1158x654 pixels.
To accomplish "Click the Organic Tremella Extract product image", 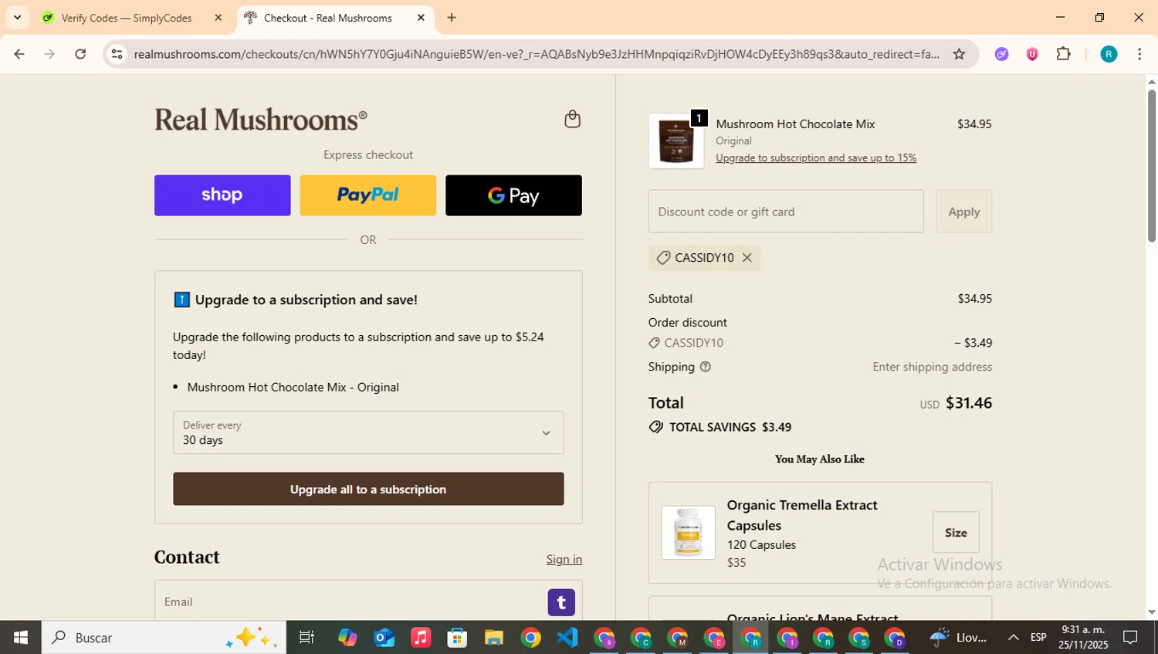I will tap(688, 533).
